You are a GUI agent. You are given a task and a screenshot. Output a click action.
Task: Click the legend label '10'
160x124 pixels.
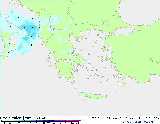tap(32, 123)
